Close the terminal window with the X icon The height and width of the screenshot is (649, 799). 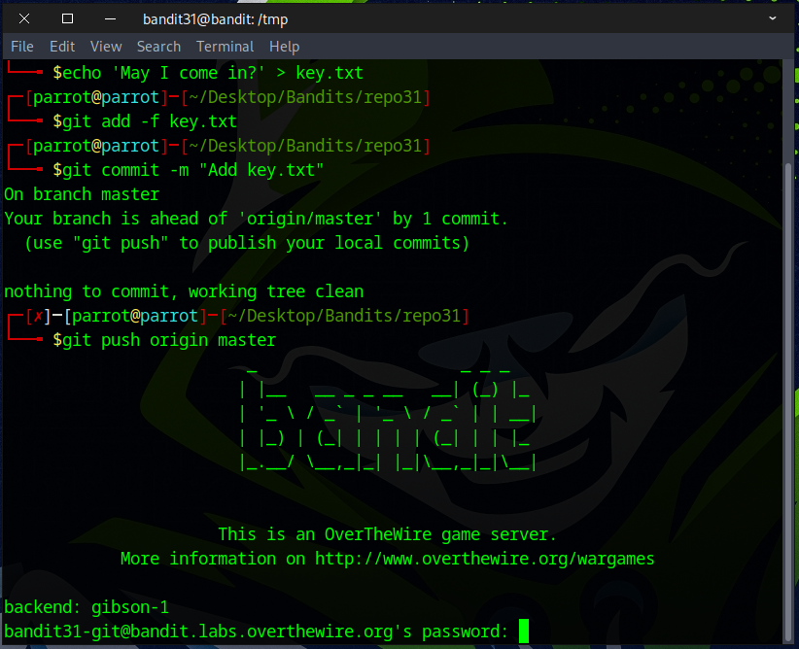(x=24, y=18)
